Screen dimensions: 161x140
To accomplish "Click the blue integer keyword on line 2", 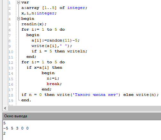I will 76,8.
